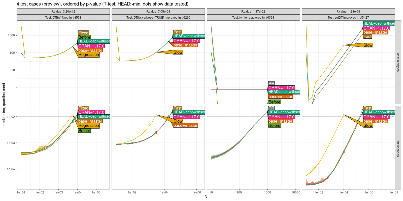Click the x-axis tick '1e+03'

point(58,192)
